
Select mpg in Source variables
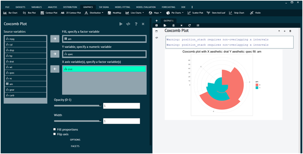click(x=25, y=39)
